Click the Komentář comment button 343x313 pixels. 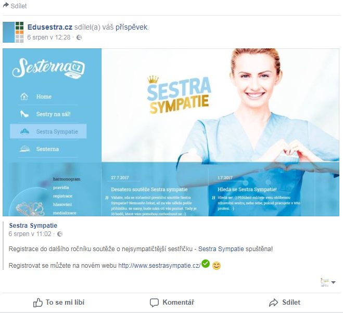click(x=172, y=303)
